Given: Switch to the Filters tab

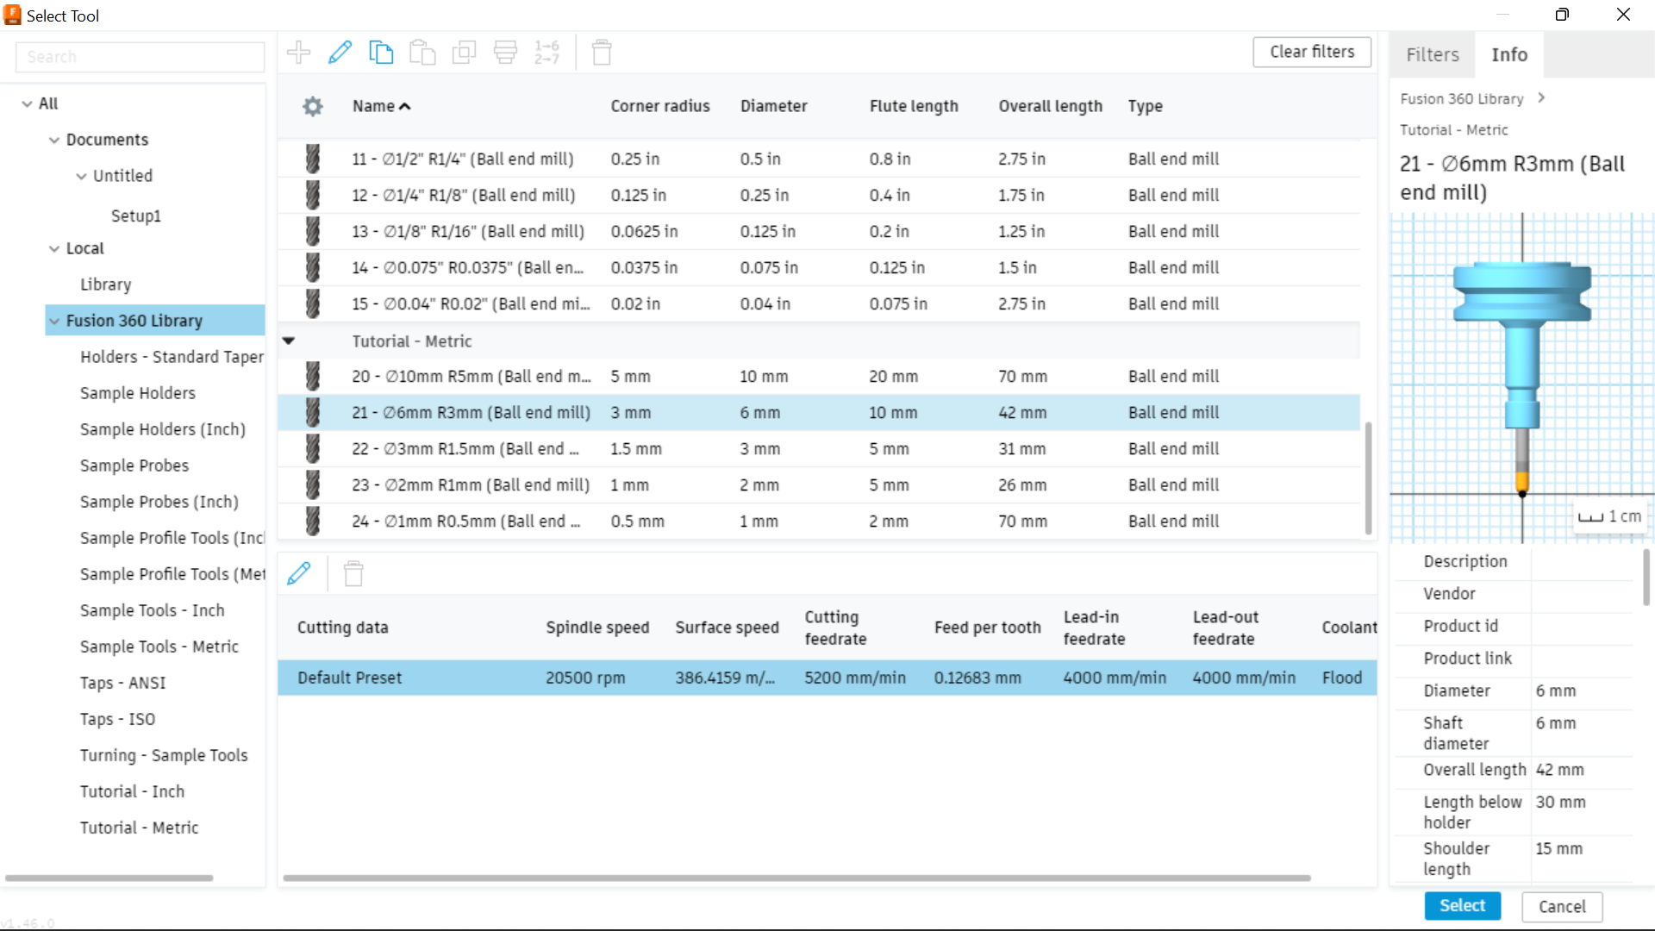Looking at the screenshot, I should click(1431, 54).
